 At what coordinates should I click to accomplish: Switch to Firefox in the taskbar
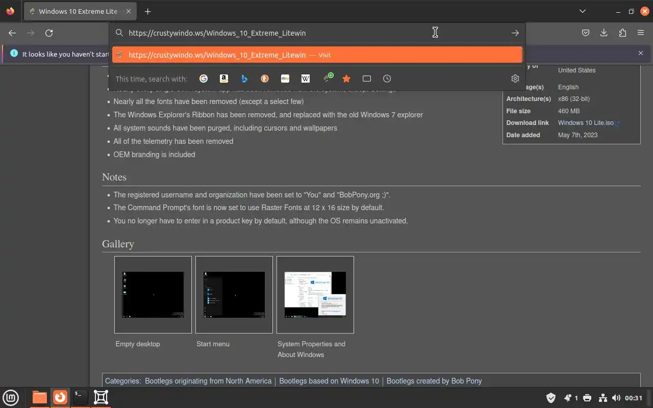click(x=60, y=397)
